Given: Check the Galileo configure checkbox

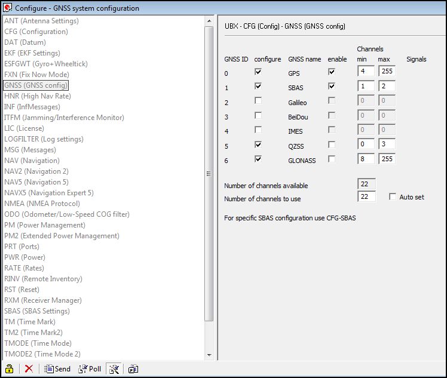Looking at the screenshot, I should click(258, 101).
